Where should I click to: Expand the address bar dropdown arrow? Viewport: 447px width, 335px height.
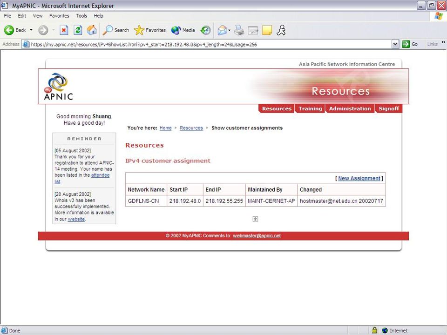(x=395, y=44)
